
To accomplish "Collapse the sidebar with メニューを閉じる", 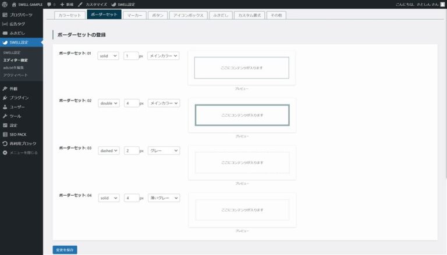I will pos(20,153).
